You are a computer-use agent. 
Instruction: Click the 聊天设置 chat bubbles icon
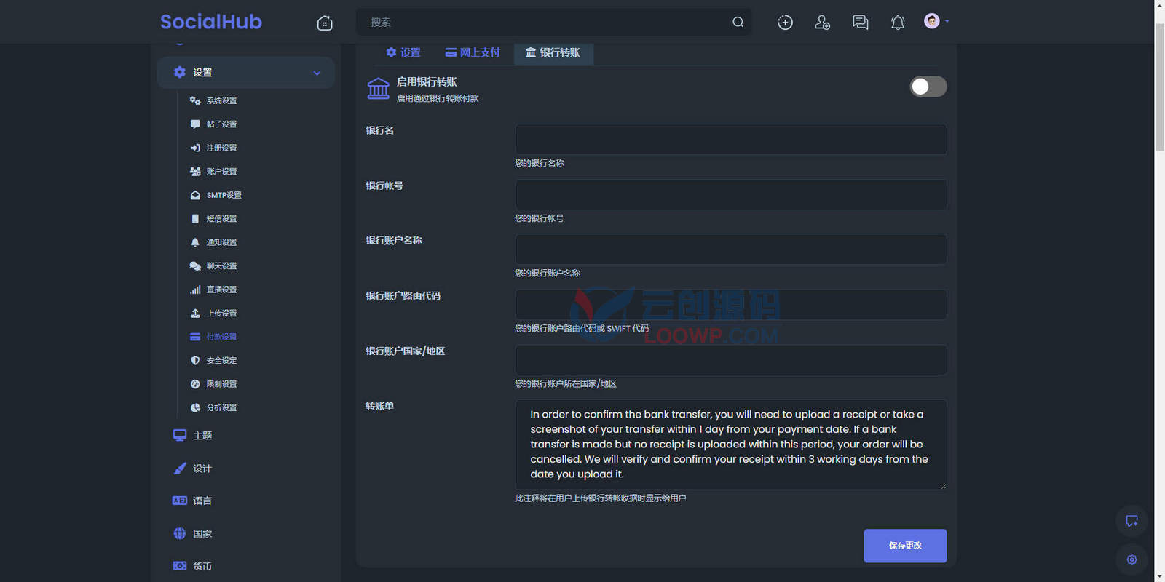point(195,266)
